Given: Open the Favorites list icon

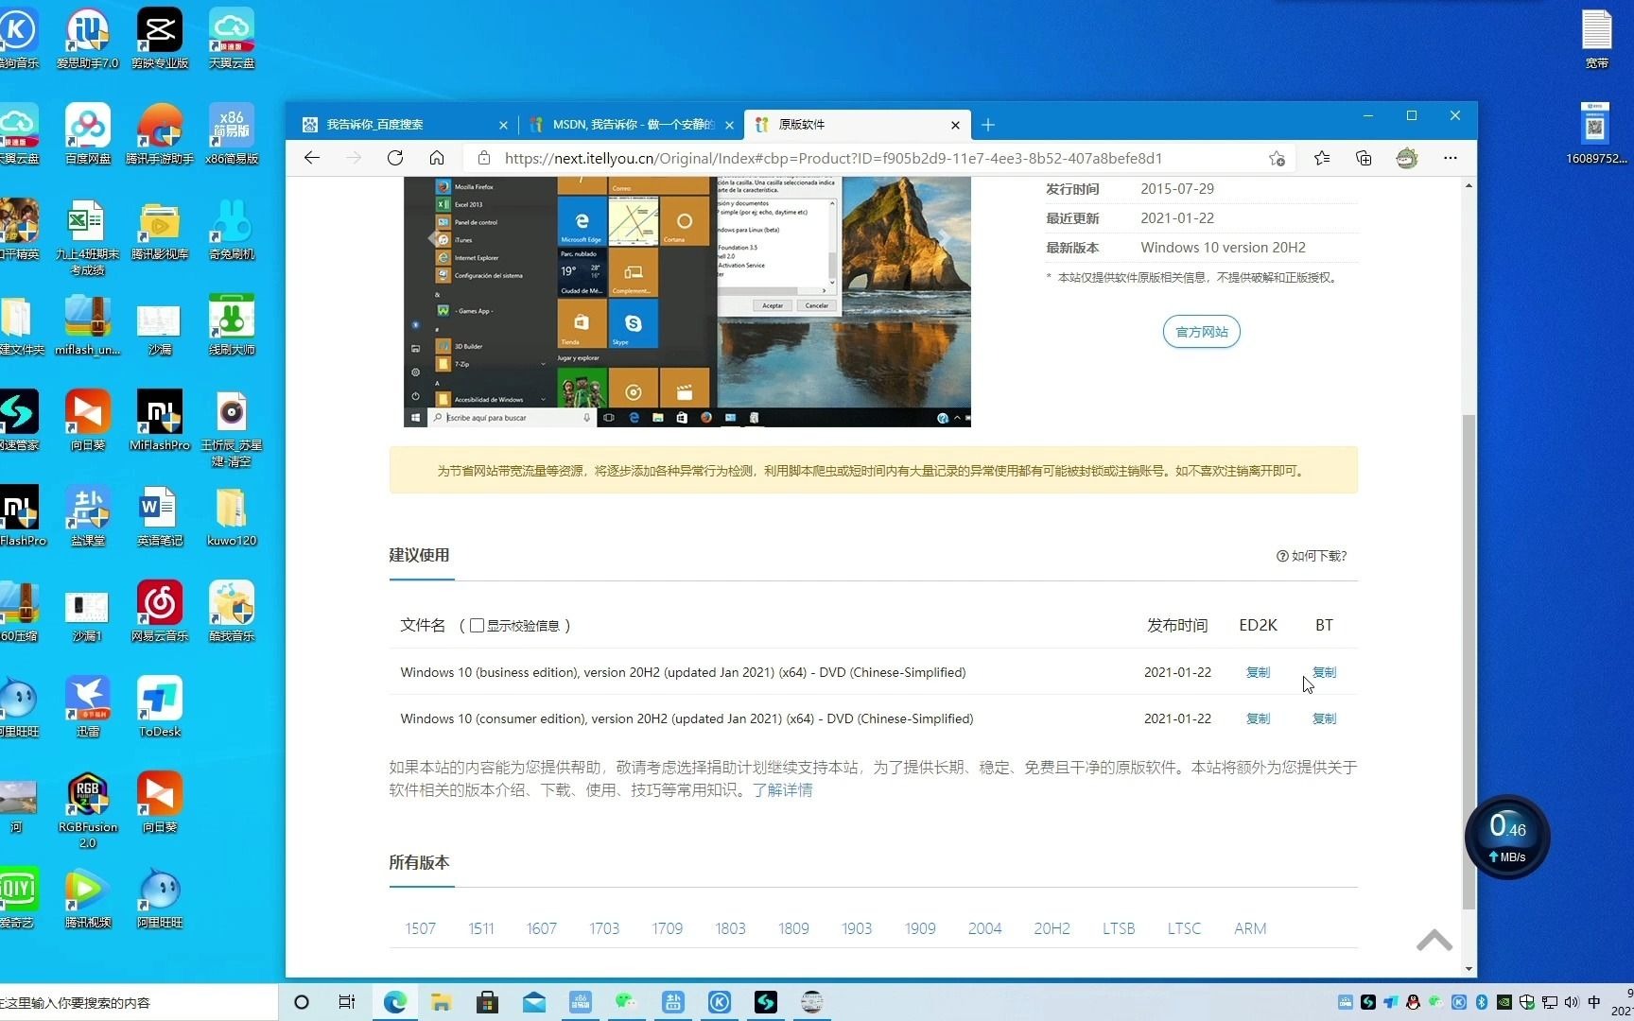Looking at the screenshot, I should (x=1322, y=158).
